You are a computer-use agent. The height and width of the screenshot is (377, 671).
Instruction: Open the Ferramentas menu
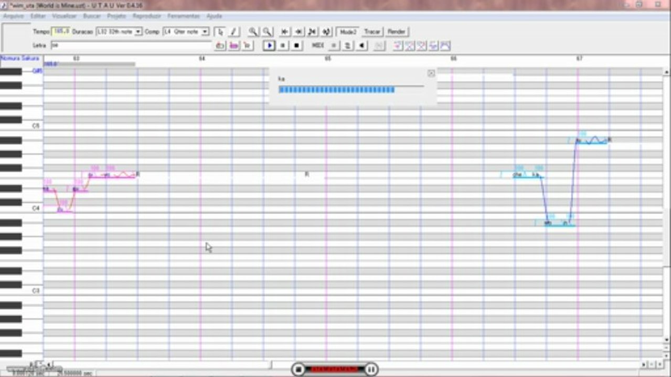[184, 16]
